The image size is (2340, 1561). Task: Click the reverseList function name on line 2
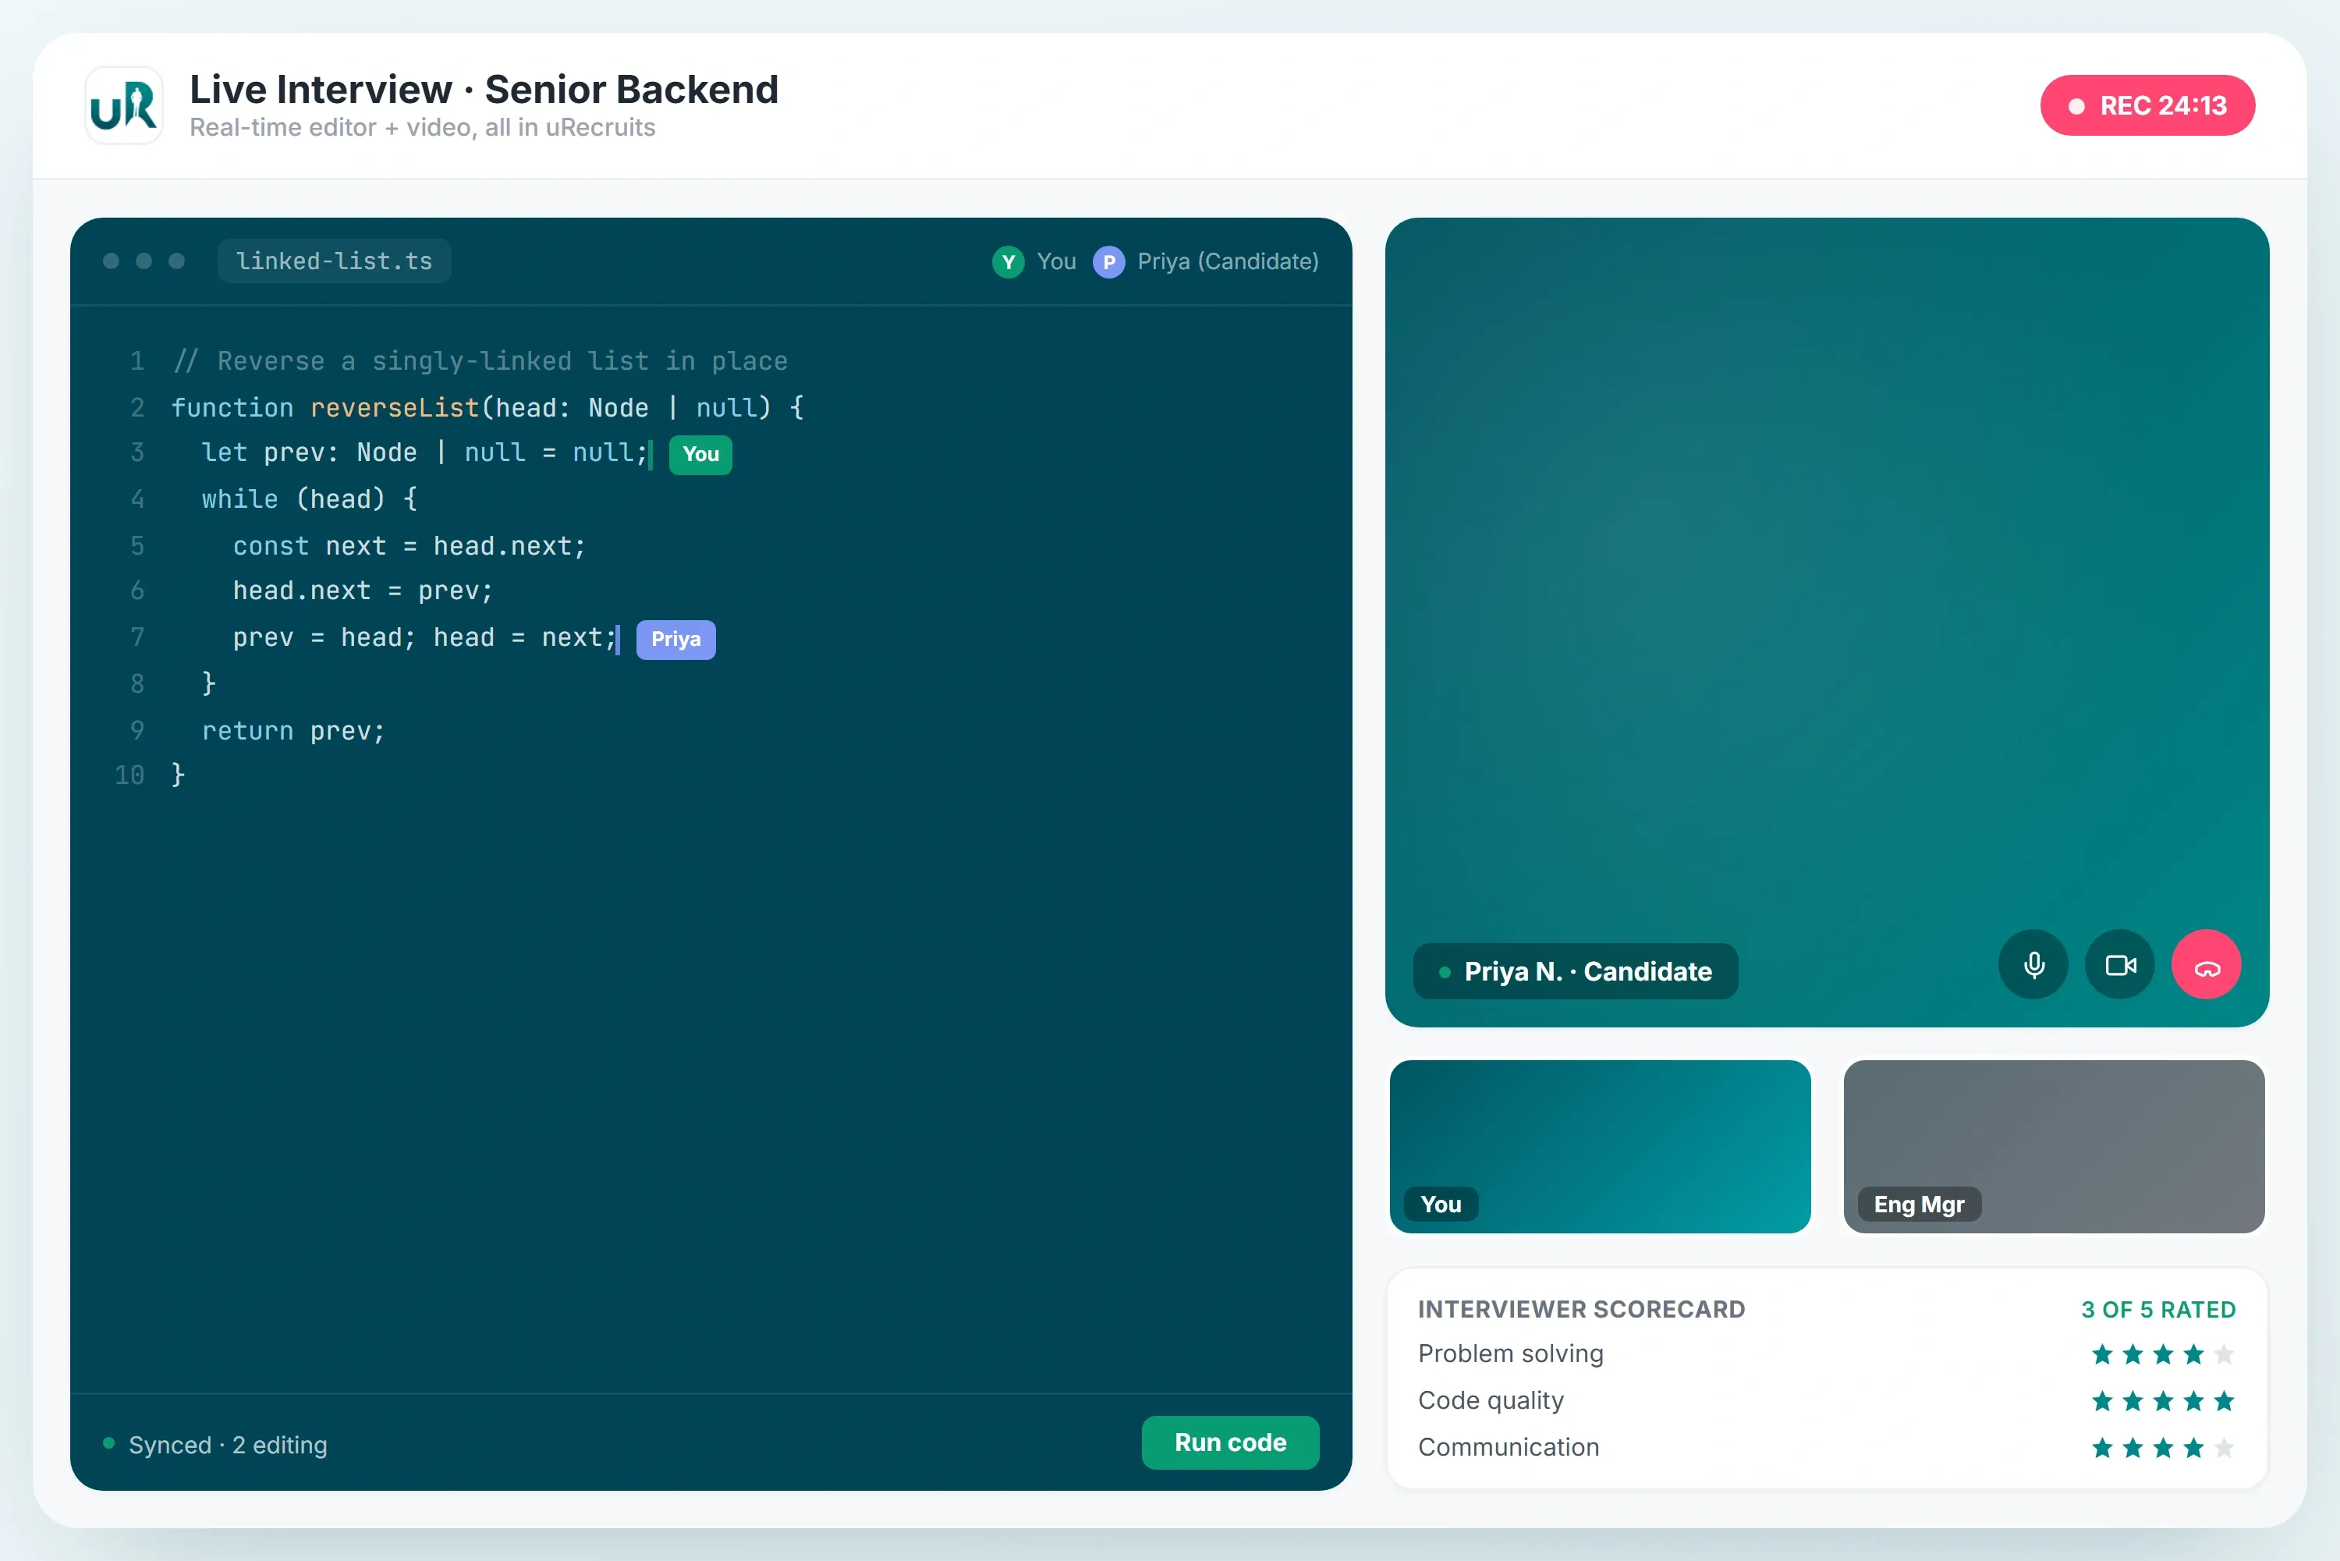pyautogui.click(x=395, y=408)
